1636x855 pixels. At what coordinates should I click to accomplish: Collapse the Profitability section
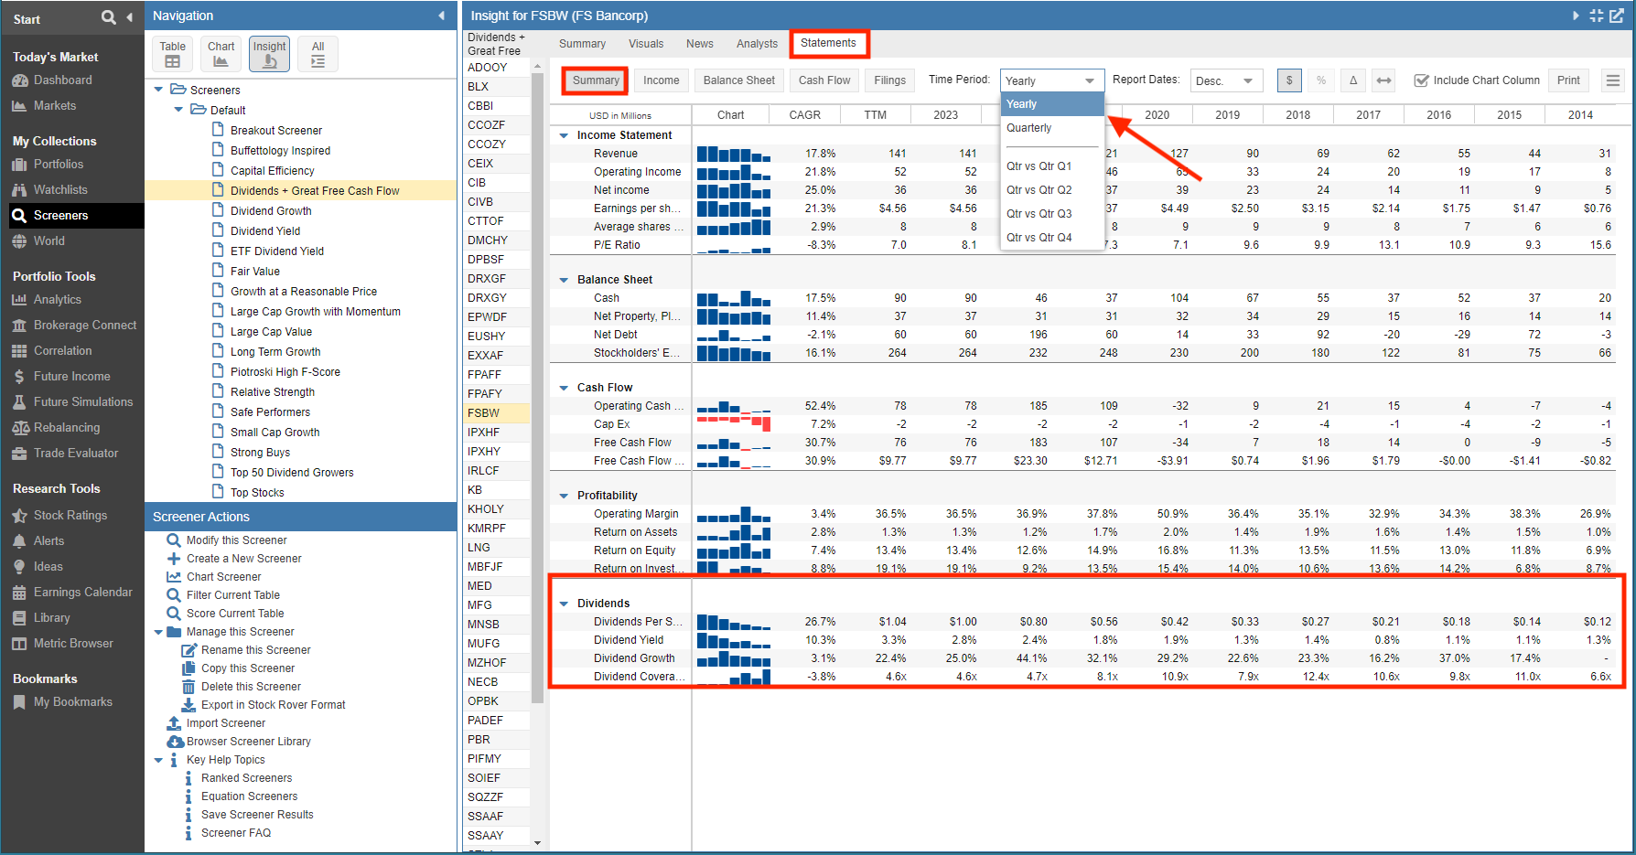[564, 496]
